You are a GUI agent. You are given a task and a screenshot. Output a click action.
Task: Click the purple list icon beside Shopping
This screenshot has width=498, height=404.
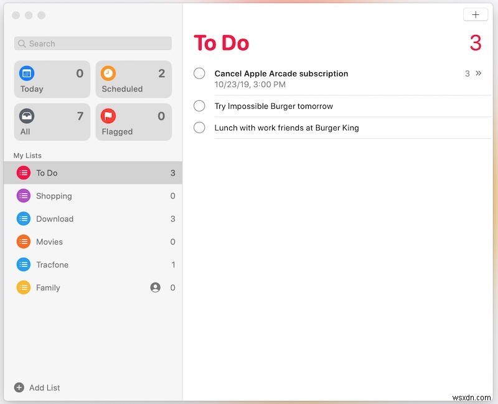coord(24,195)
